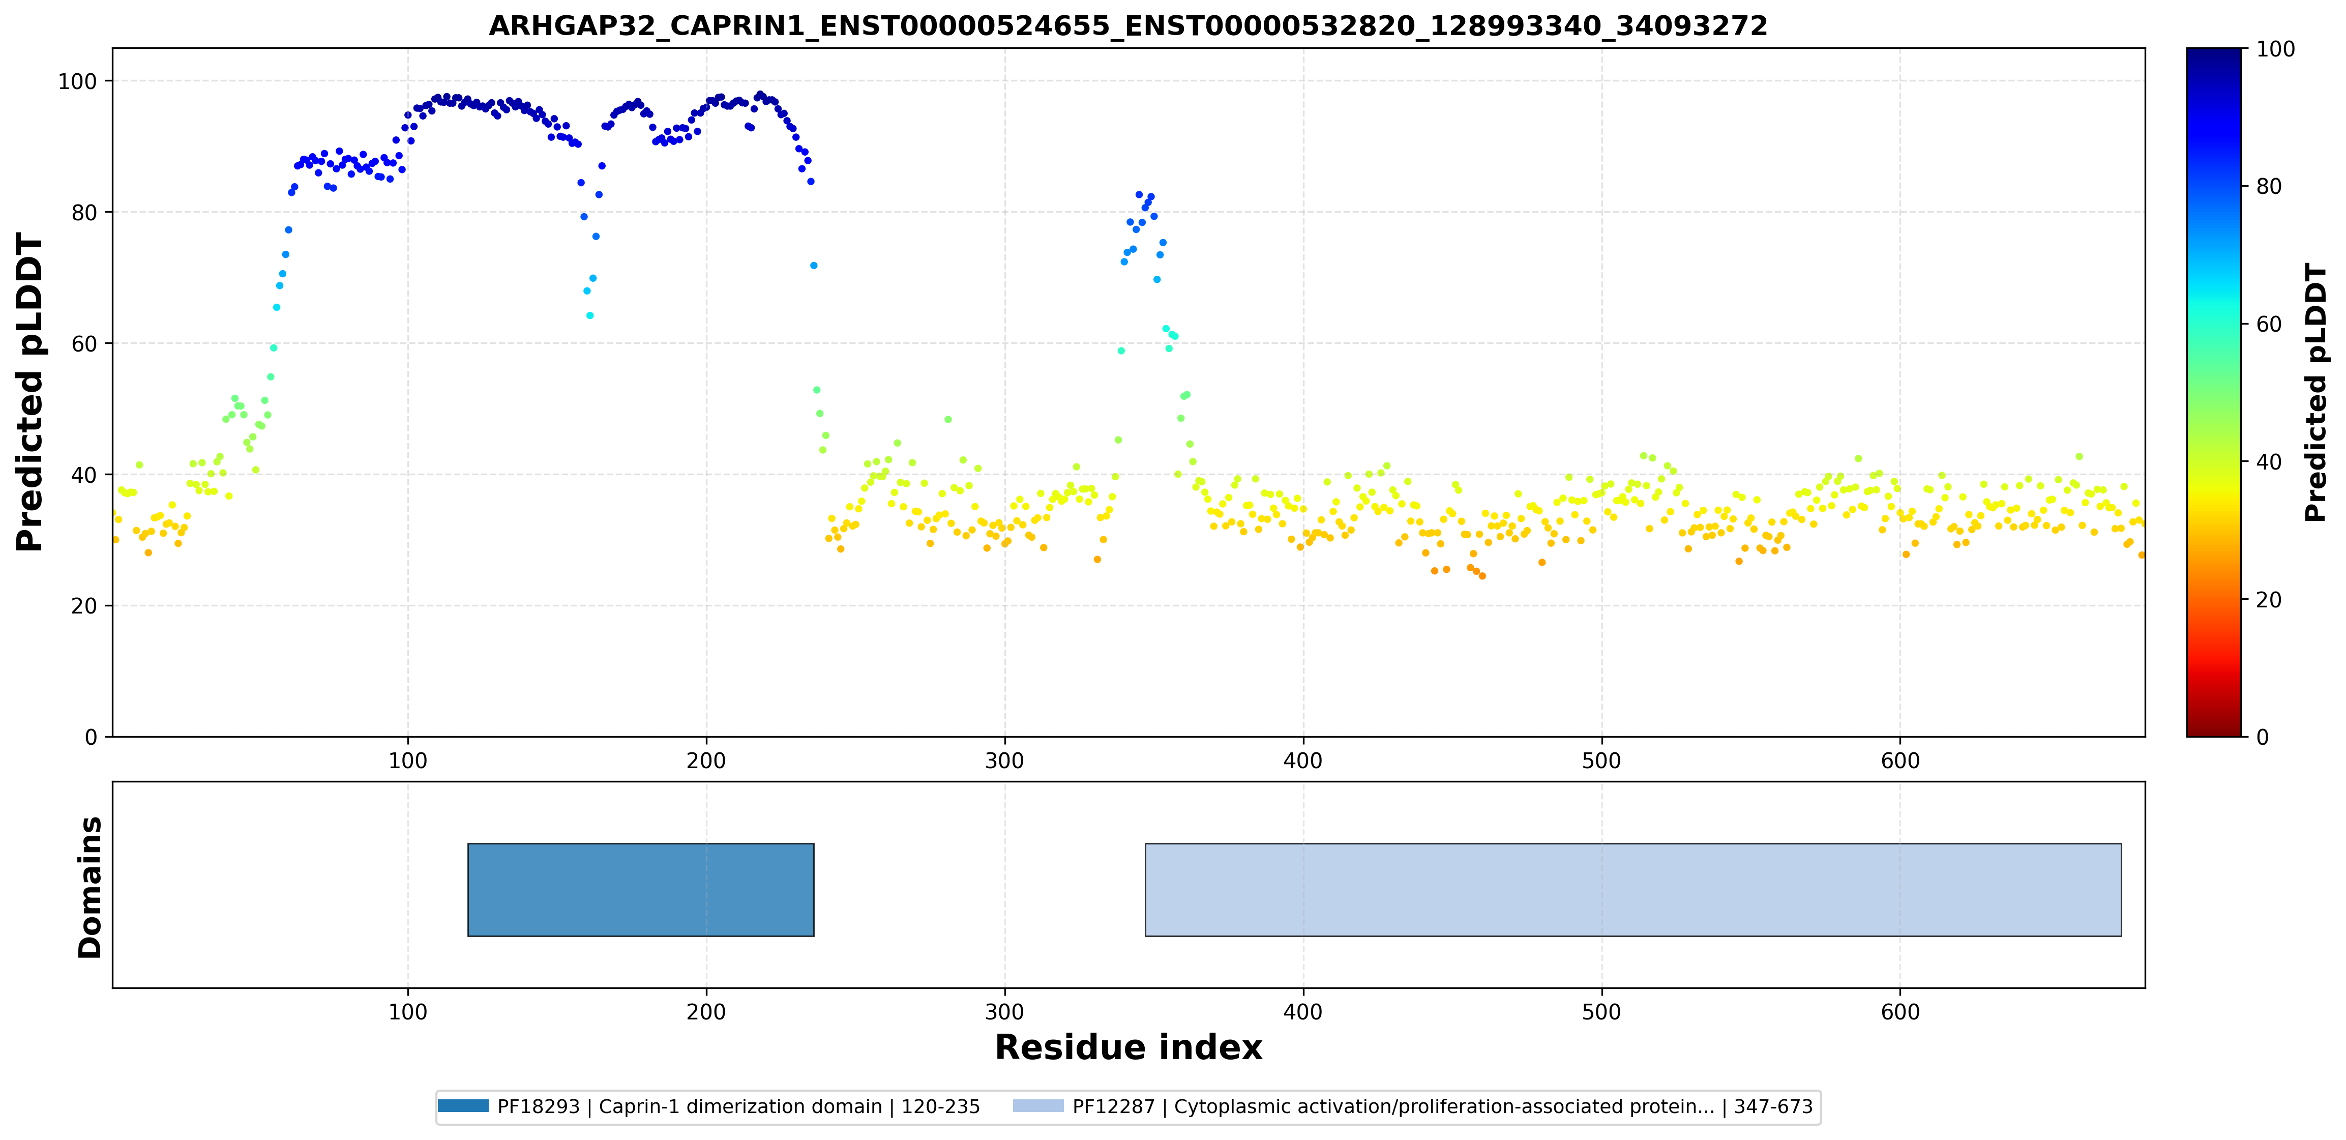Click the dark blue Caprin-1 dimerization domain bar
The width and height of the screenshot is (2346, 1140).
pos(640,889)
